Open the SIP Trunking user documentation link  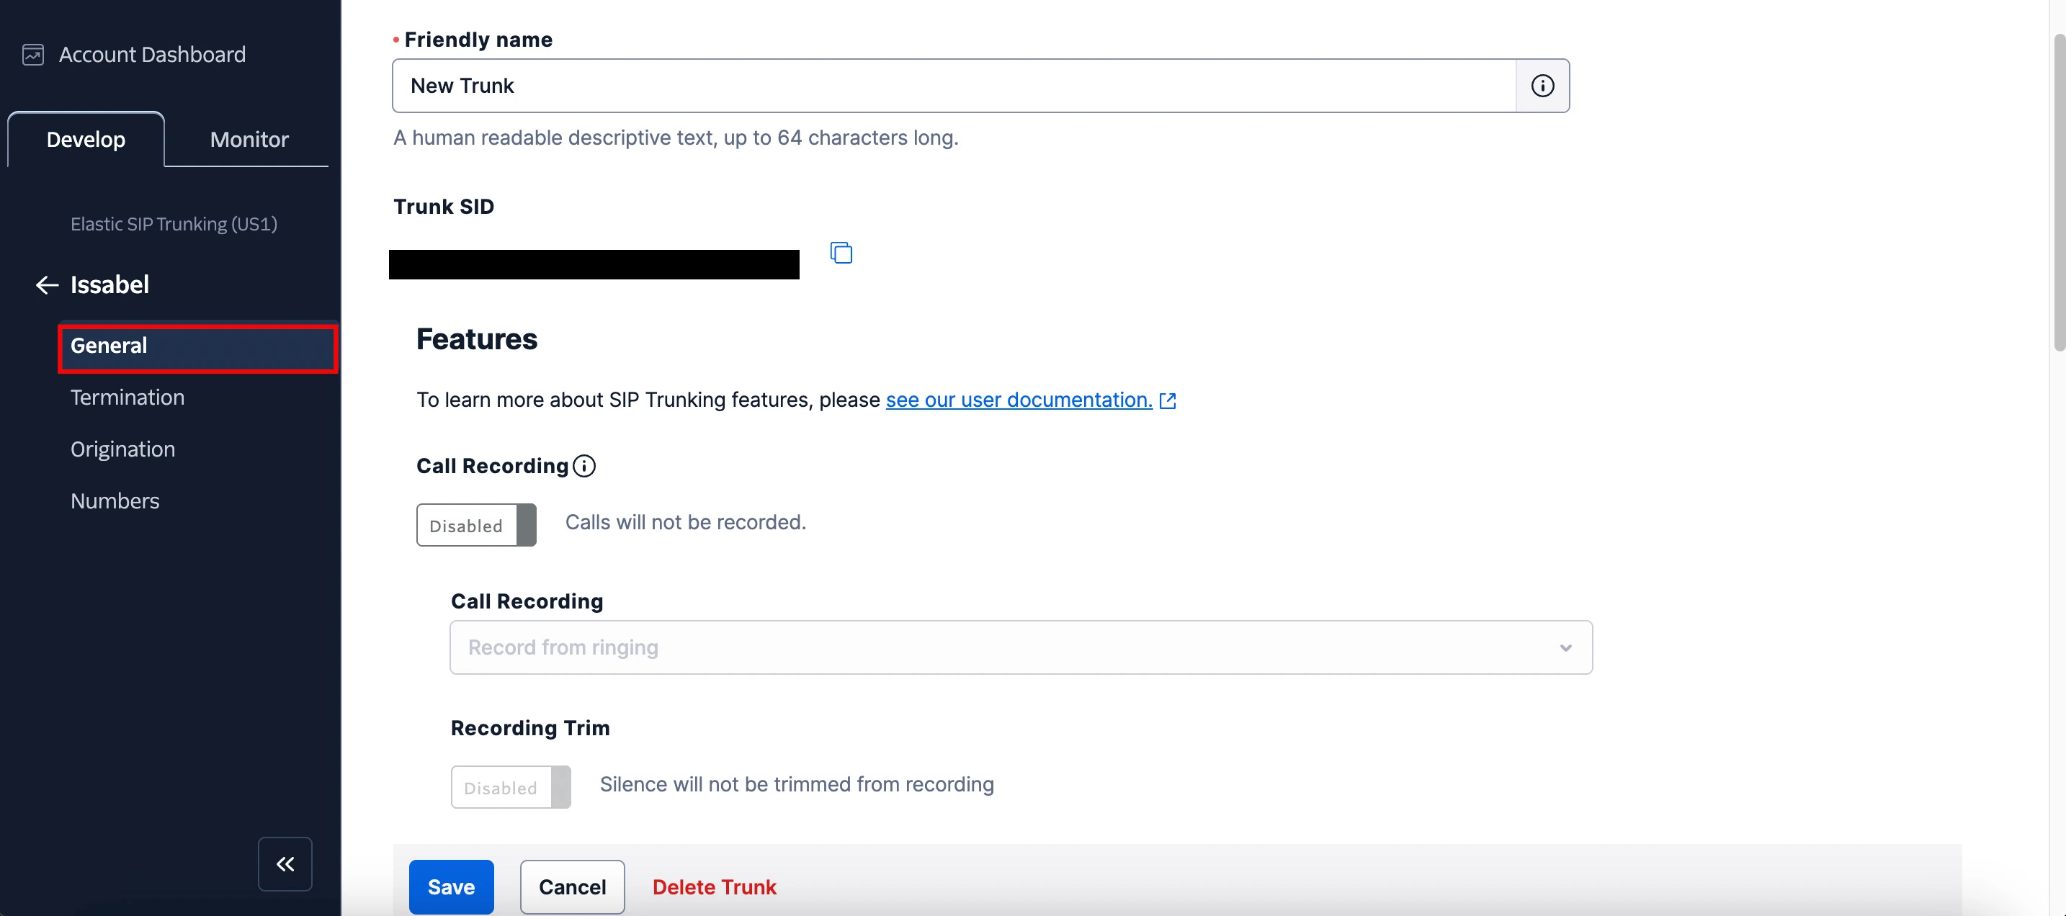click(1017, 400)
